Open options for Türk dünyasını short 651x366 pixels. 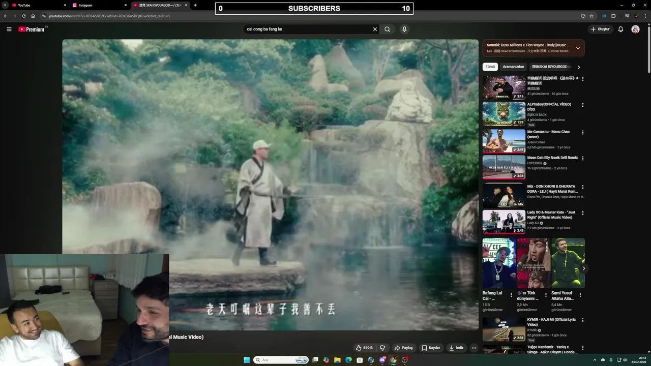tap(546, 295)
